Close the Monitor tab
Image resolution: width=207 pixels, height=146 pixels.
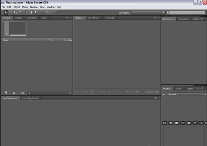85,18
